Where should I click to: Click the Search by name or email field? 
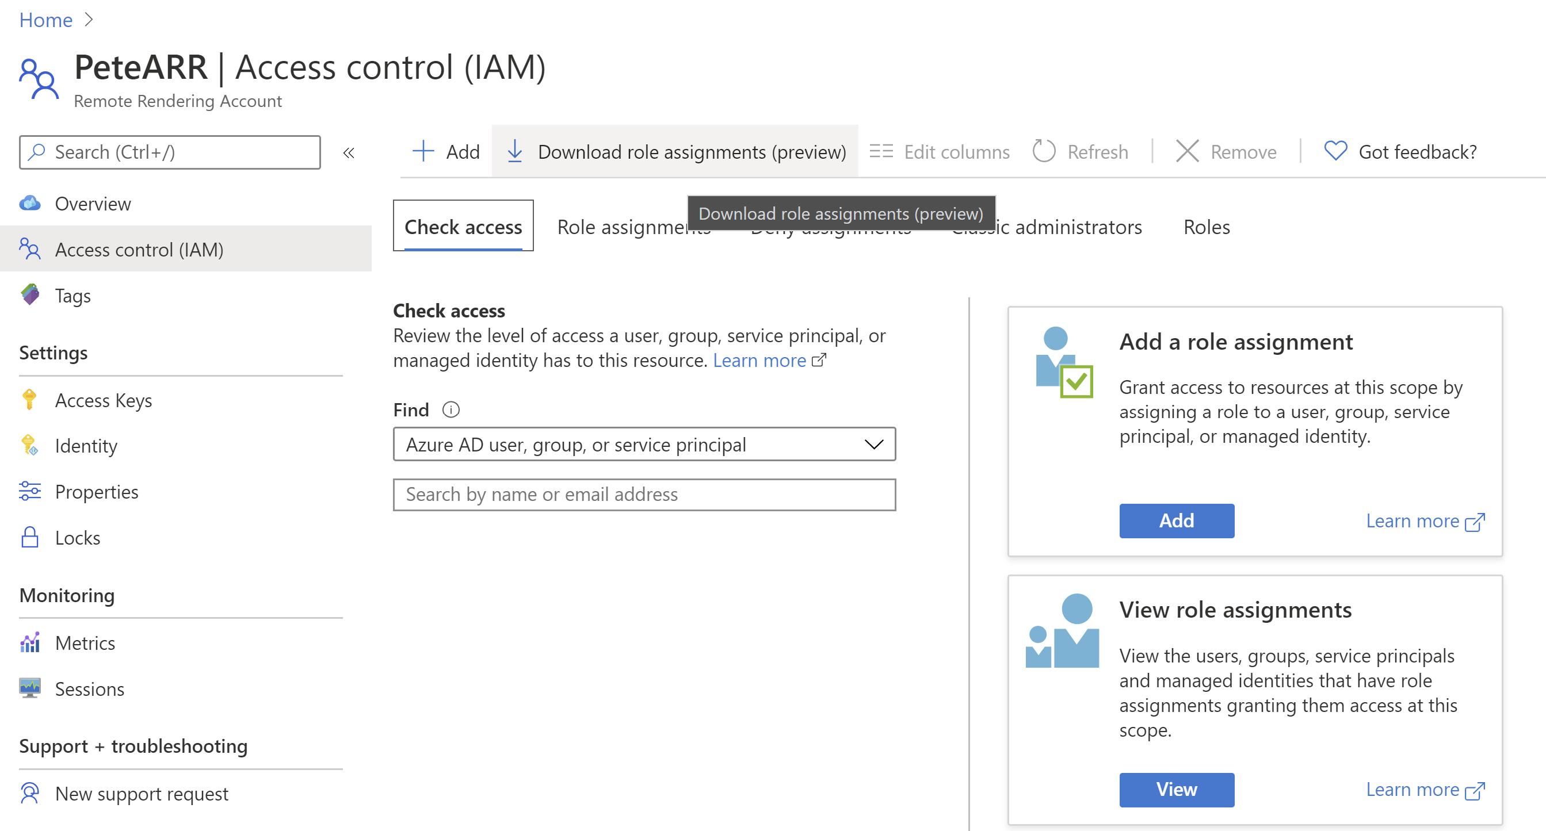tap(644, 495)
